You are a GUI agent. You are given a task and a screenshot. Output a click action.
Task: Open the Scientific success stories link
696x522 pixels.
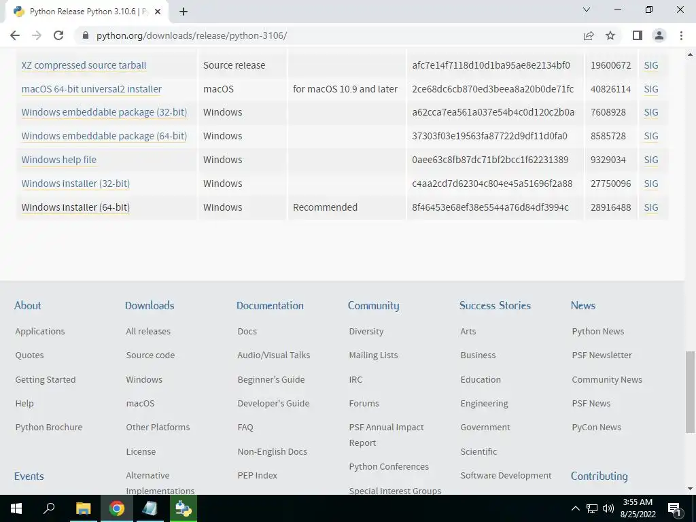coord(478,451)
